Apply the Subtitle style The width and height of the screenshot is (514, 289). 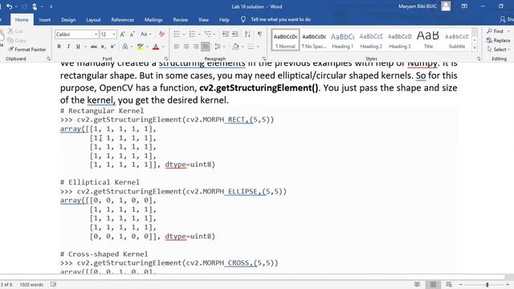click(x=457, y=41)
